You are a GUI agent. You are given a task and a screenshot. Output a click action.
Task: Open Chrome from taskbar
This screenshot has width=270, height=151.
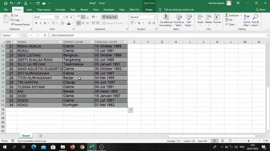82,147
